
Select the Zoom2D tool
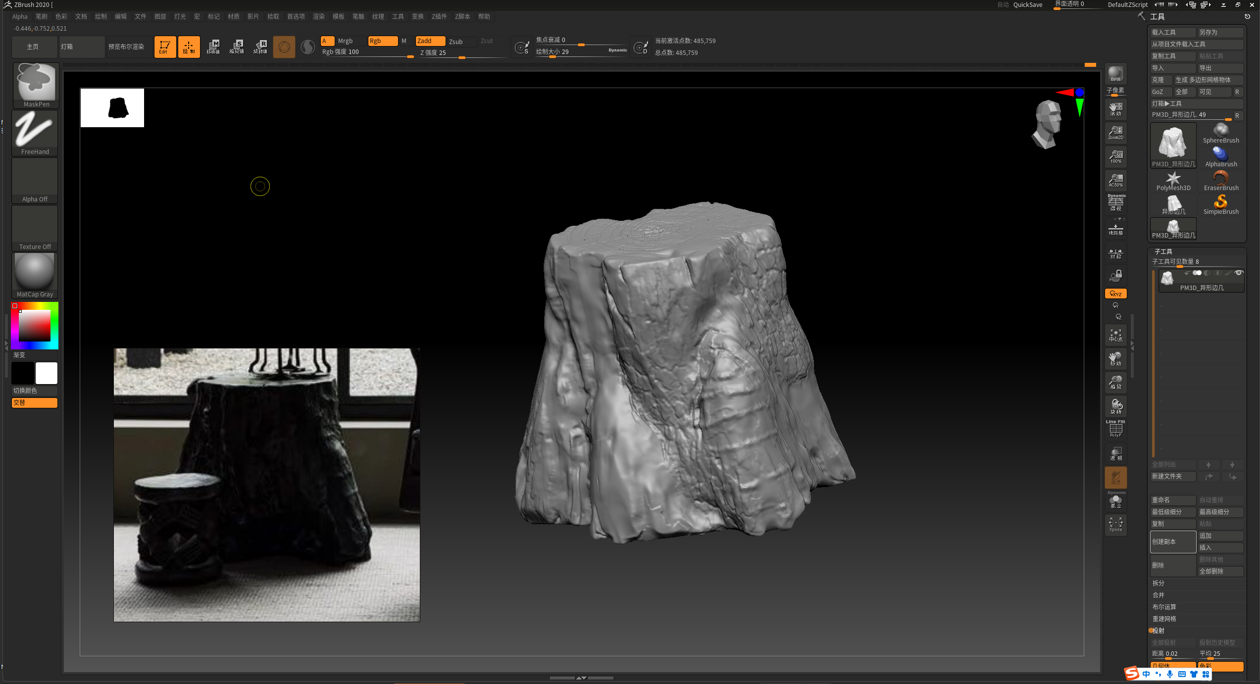(1115, 133)
